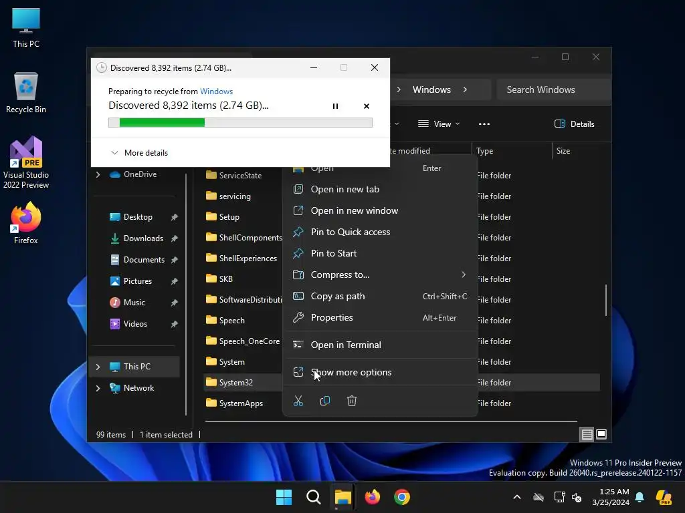The height and width of the screenshot is (513, 685).
Task: Click the pin icon next to Videos
Action: coord(175,324)
